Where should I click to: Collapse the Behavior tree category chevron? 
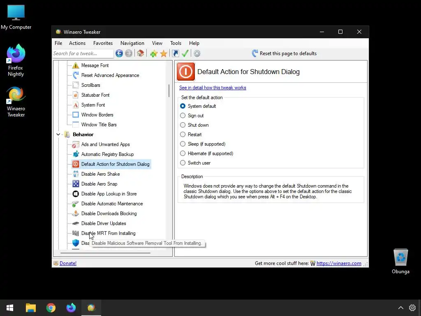(x=58, y=135)
